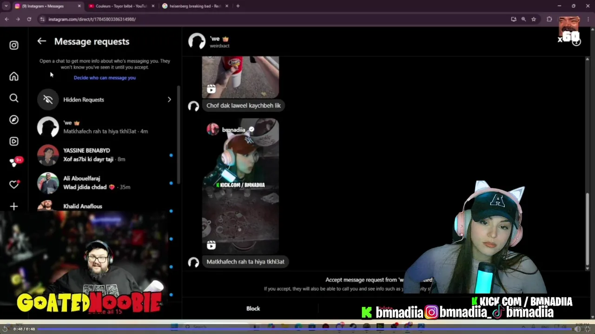This screenshot has width=595, height=334.
Task: Click weirdxact username in chat header
Action: [x=219, y=46]
